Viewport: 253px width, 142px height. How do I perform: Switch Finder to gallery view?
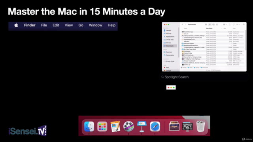(217, 24)
